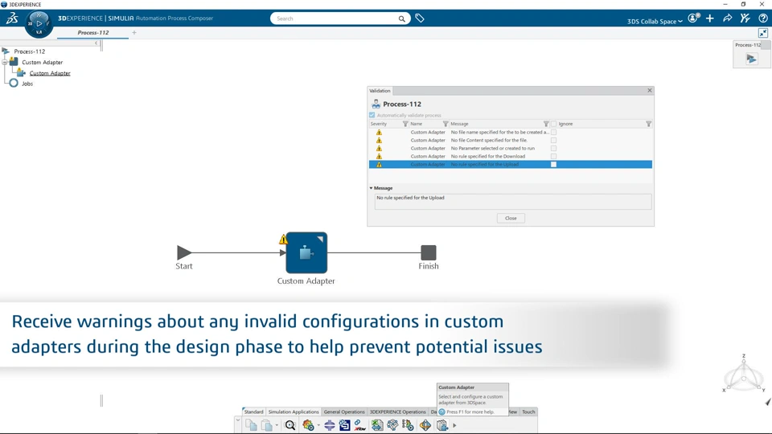Click the plus add icon in top bar

click(x=710, y=18)
